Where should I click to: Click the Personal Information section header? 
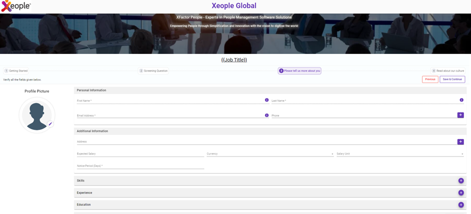point(270,90)
